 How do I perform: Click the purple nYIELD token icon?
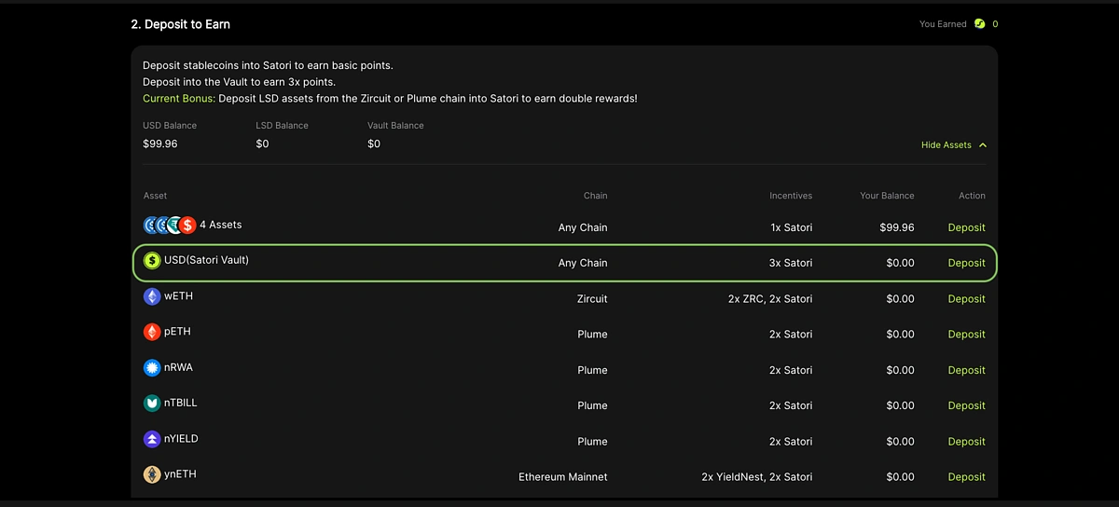pos(151,439)
